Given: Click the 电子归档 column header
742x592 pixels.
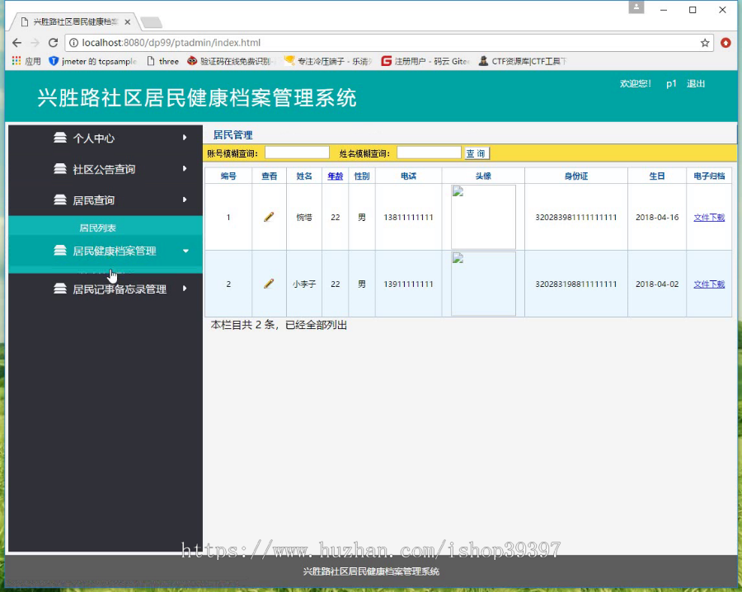Looking at the screenshot, I should (709, 176).
